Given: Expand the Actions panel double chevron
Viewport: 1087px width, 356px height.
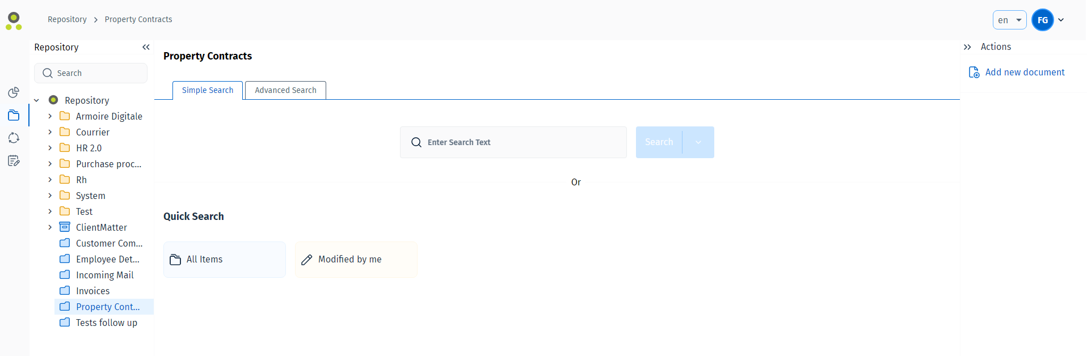Looking at the screenshot, I should point(967,47).
